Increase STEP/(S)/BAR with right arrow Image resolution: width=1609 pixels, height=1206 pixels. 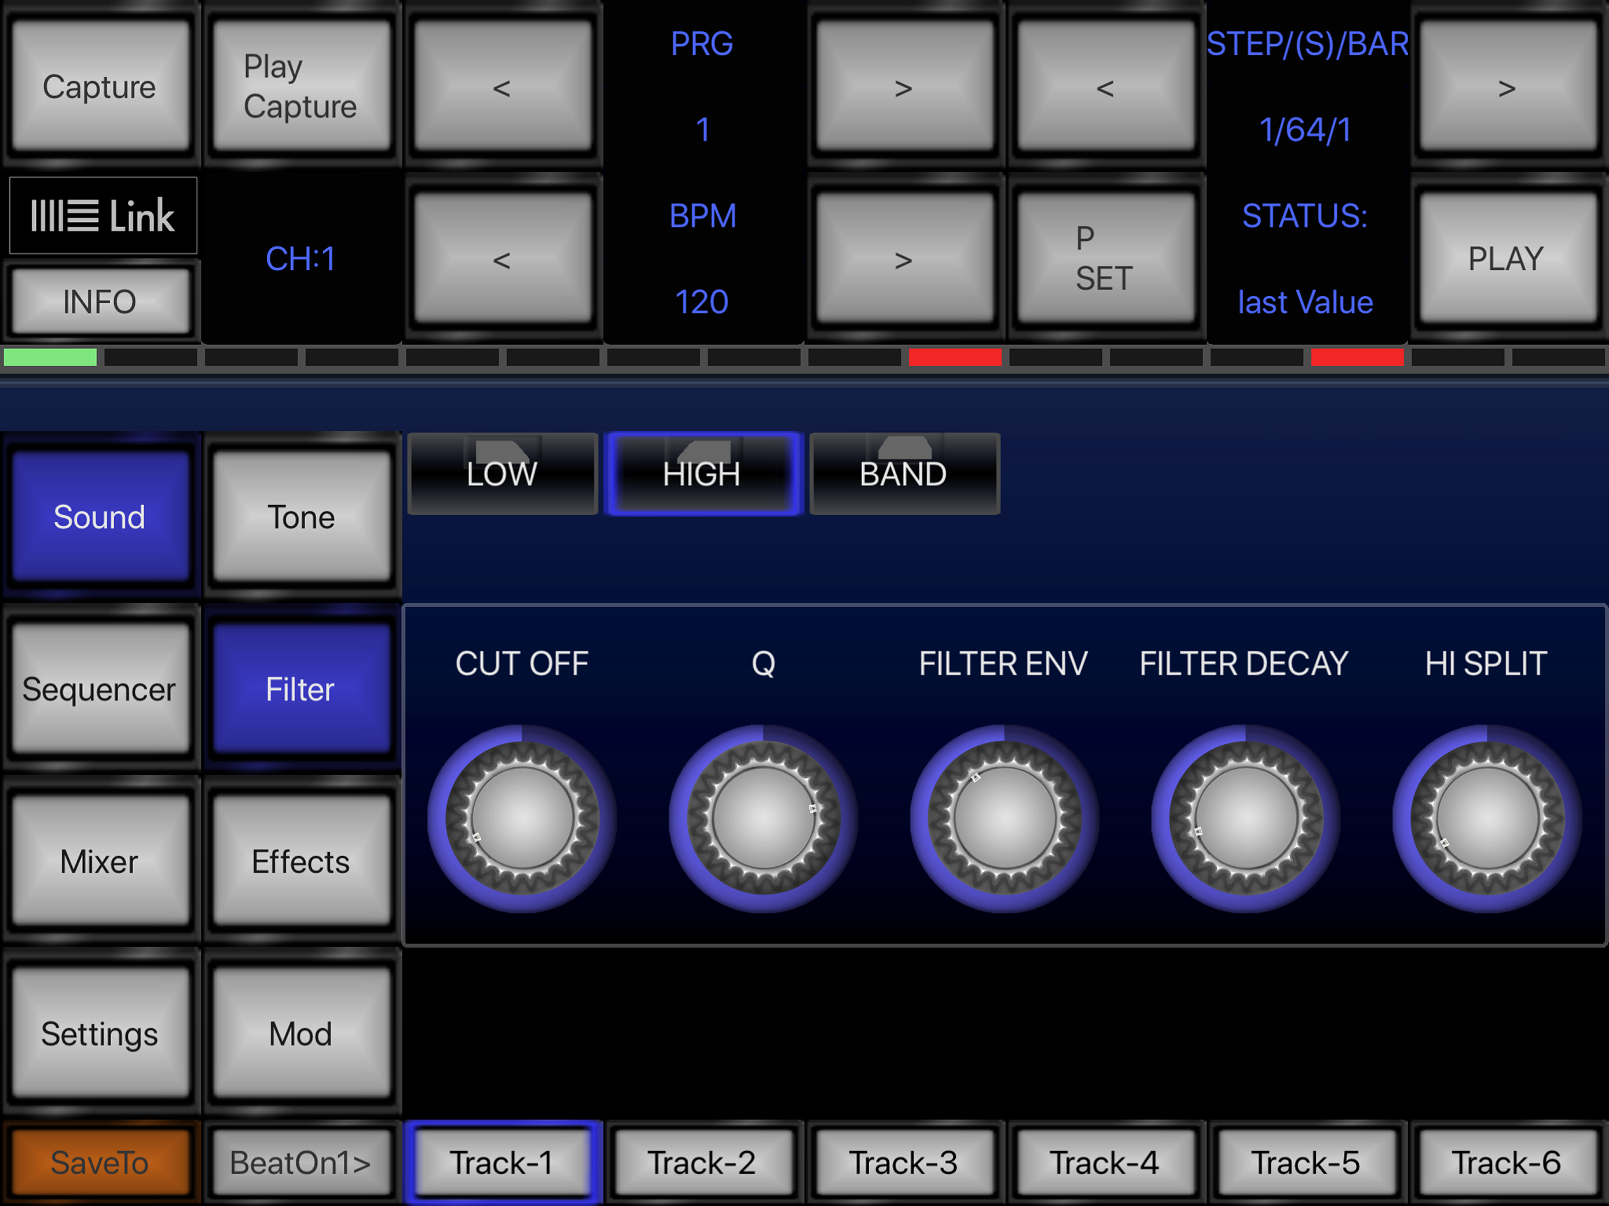coord(1507,87)
